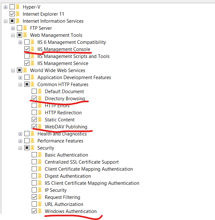Select 'Internet Information Services' label

pos(53,21)
